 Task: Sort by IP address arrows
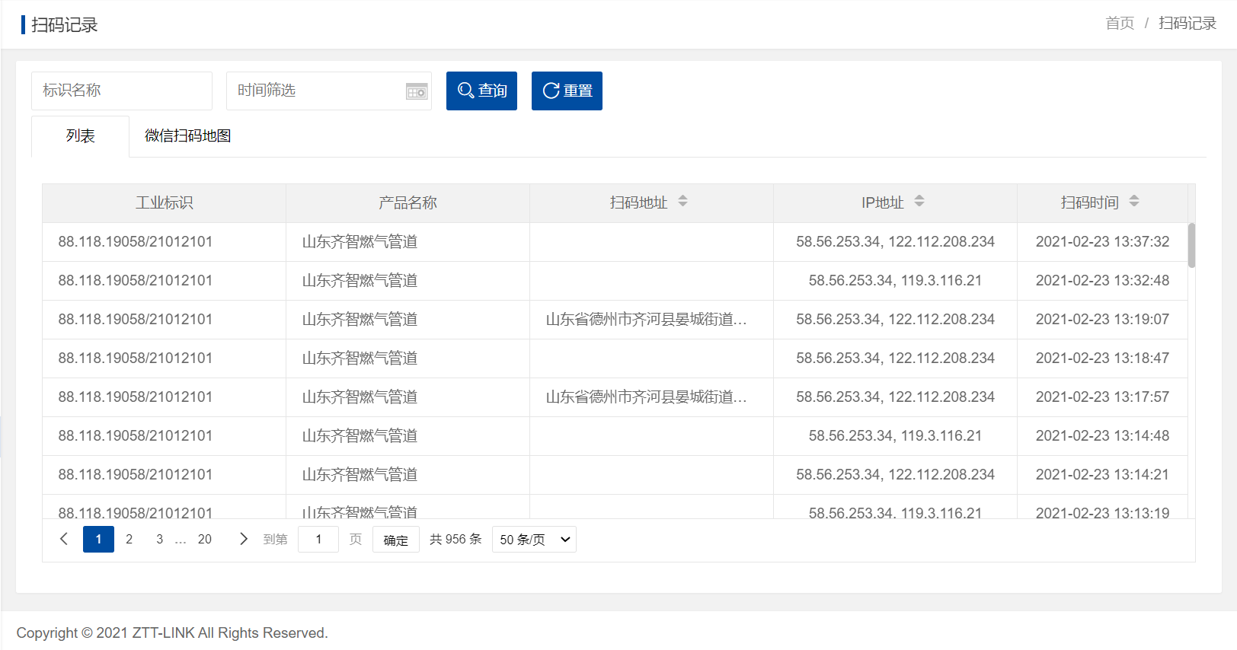tap(919, 201)
